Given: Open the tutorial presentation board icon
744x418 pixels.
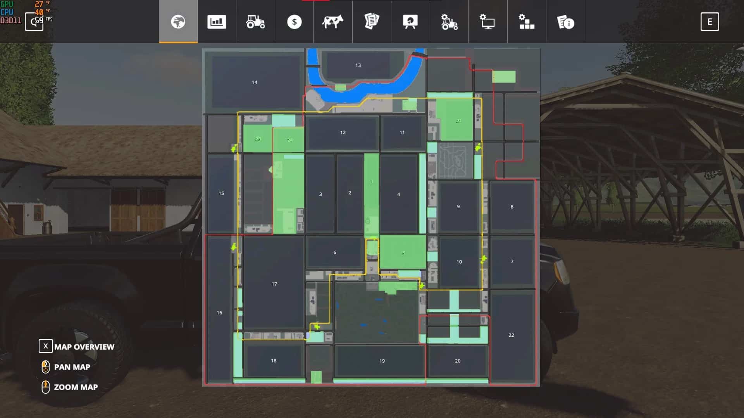Looking at the screenshot, I should point(410,22).
